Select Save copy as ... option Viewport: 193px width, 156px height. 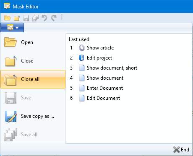(33, 116)
